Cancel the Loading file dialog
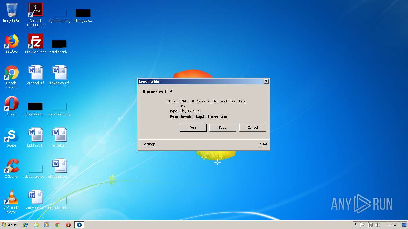The image size is (408, 229). point(252,128)
